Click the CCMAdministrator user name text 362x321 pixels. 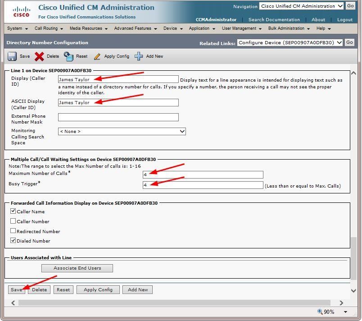216,20
